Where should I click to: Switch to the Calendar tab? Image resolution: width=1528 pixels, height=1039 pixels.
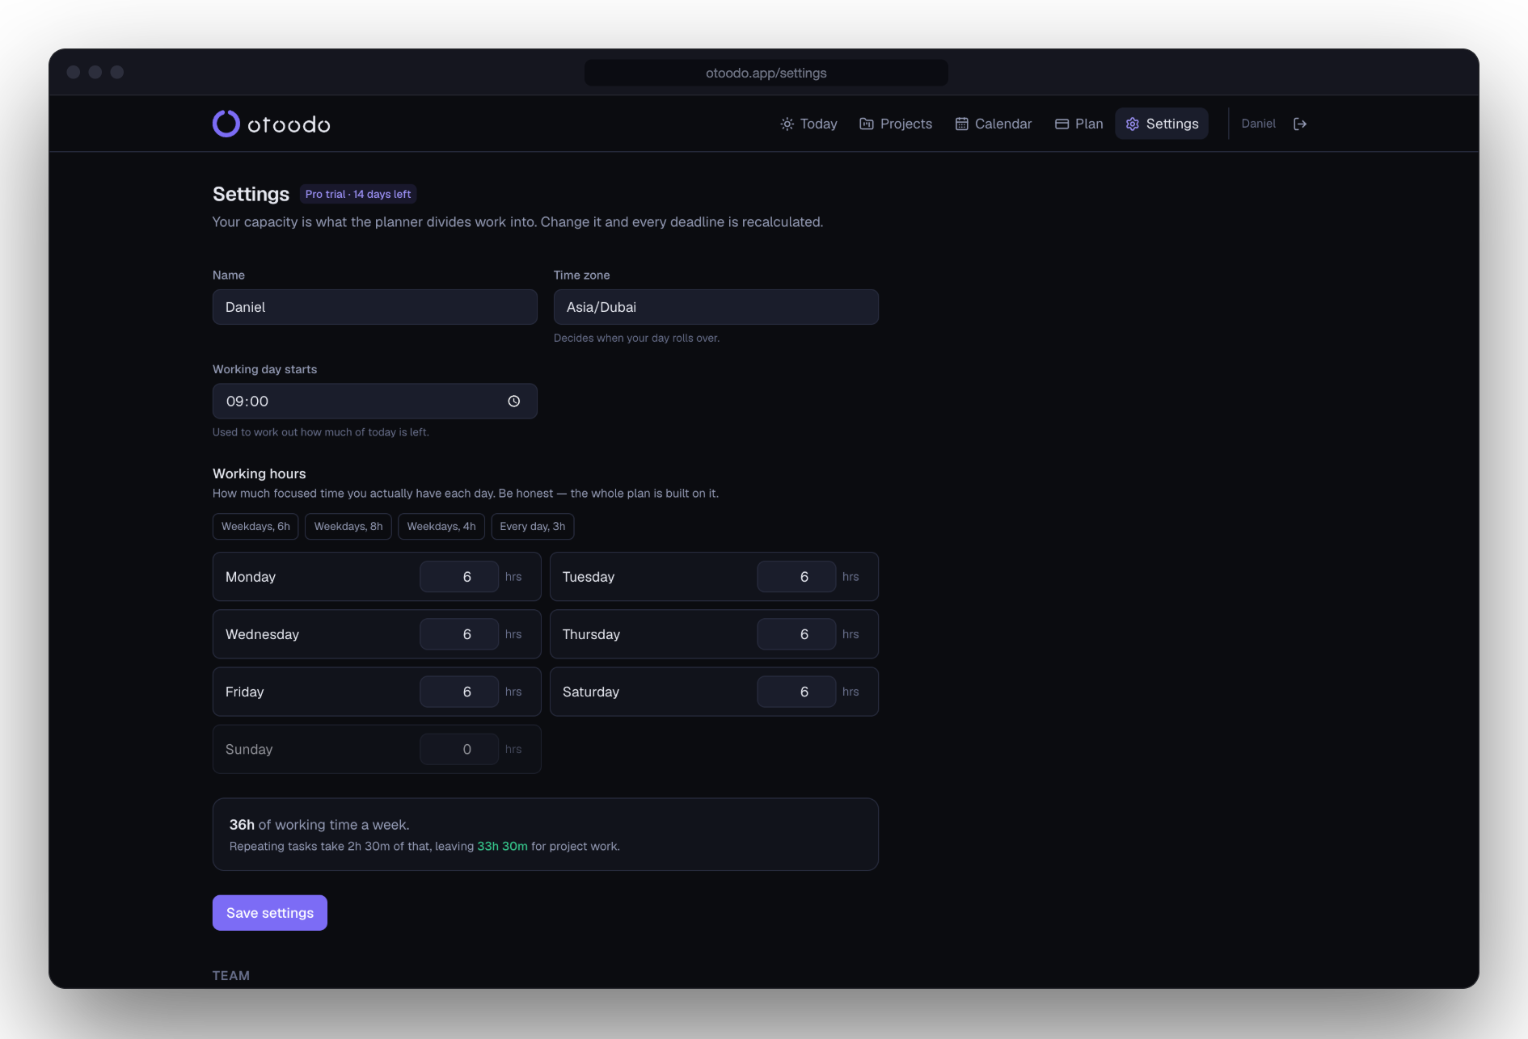(994, 124)
